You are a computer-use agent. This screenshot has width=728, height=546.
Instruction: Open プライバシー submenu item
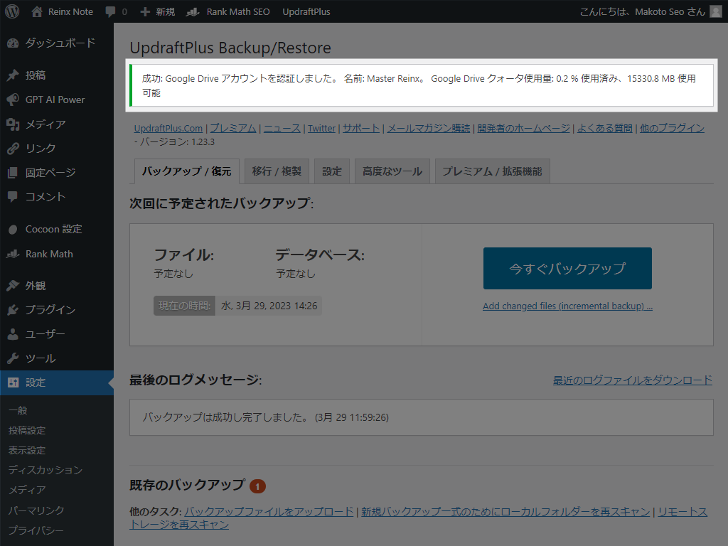click(36, 530)
